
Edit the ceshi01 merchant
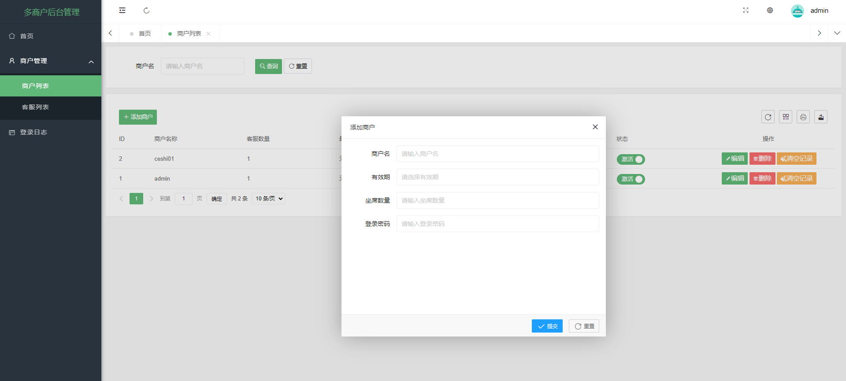[x=735, y=159]
